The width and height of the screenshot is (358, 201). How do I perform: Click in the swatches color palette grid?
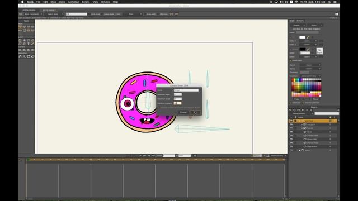coord(307,88)
